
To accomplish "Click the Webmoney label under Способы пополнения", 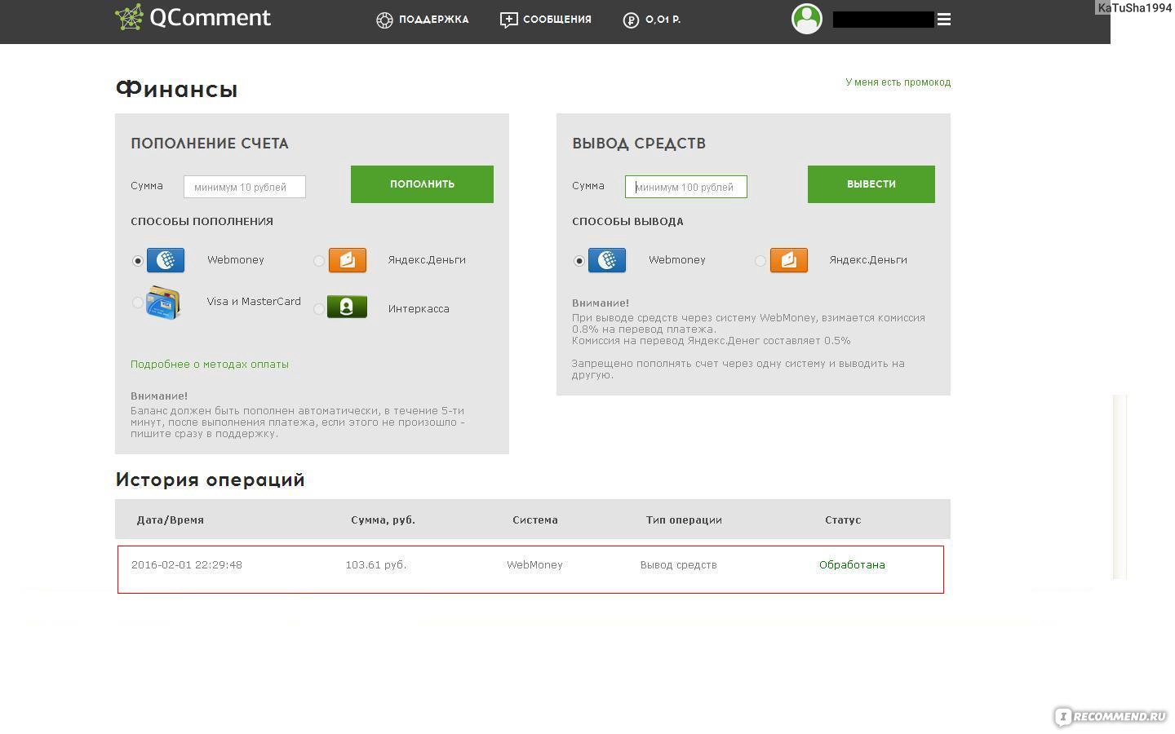I will click(236, 260).
